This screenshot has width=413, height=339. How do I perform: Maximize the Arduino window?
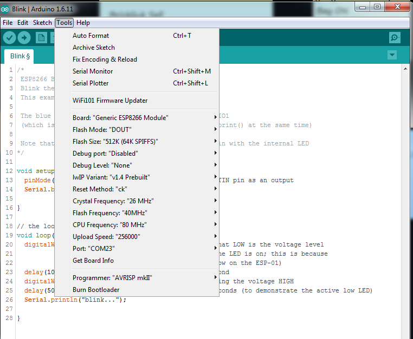(377, 7)
